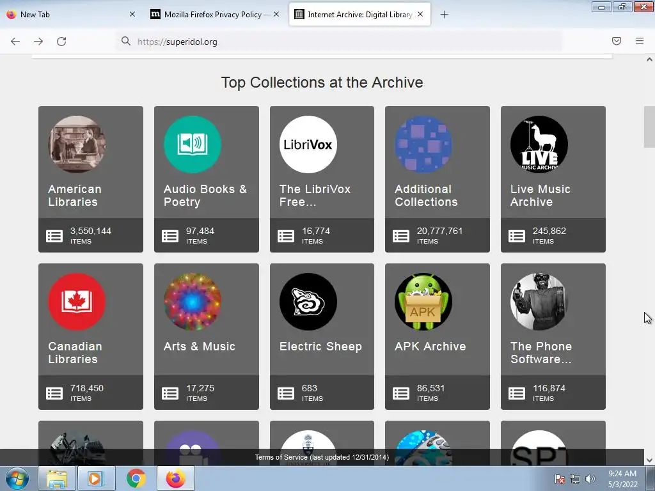
Task: Open The LibriVox Free... link
Action: pyautogui.click(x=315, y=196)
